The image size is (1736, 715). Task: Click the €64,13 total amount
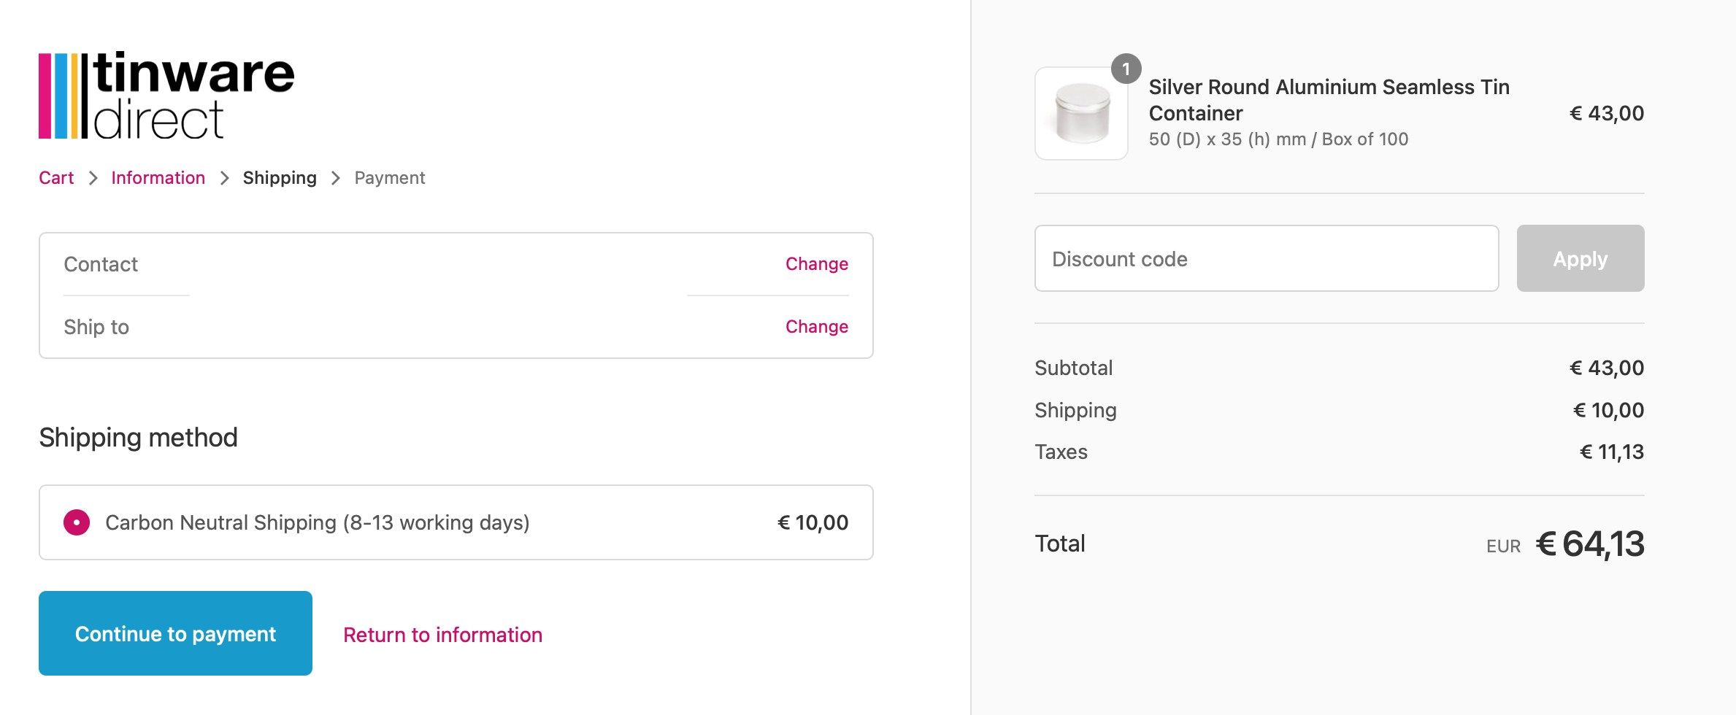(1590, 544)
